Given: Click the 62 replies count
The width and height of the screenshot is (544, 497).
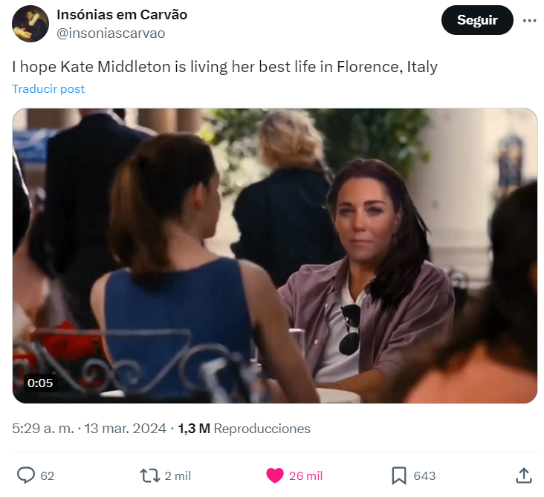Looking at the screenshot, I should click(47, 476).
